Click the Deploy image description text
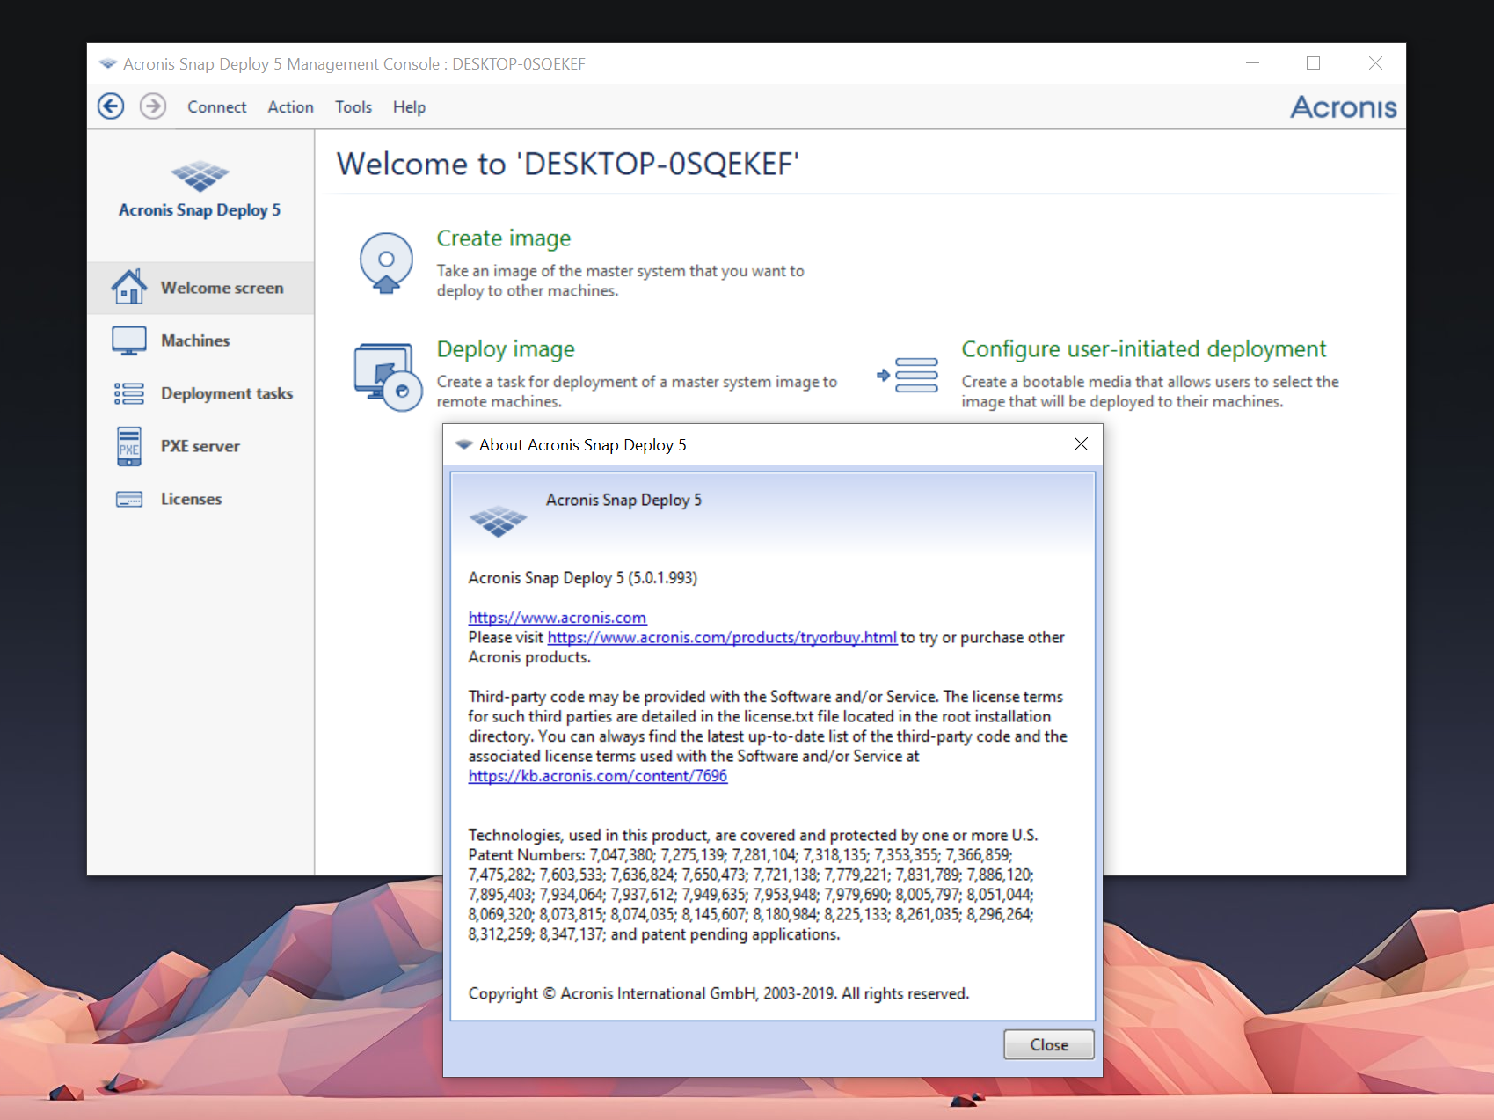The image size is (1494, 1120). point(637,392)
